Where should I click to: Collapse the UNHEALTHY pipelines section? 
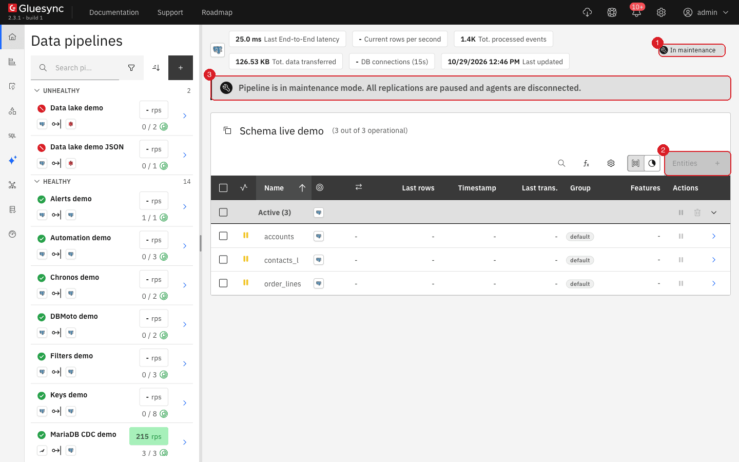point(37,91)
